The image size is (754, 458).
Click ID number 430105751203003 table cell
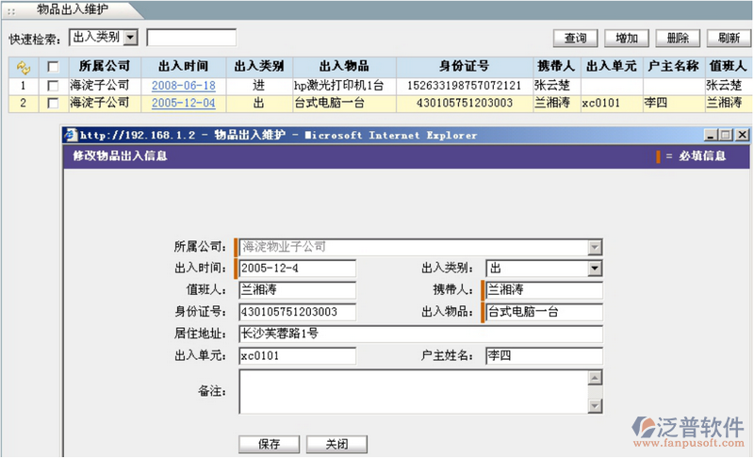pos(464,103)
